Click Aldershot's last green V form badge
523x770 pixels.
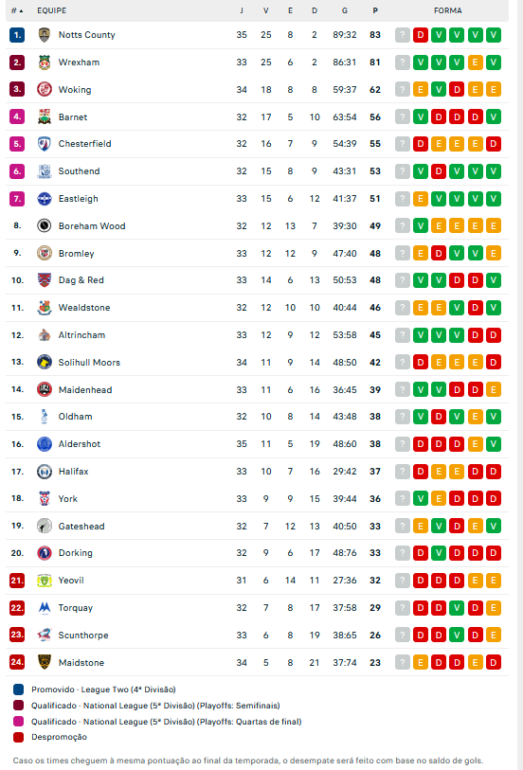tap(494, 444)
